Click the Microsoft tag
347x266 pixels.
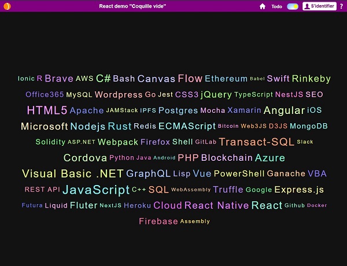(x=45, y=127)
